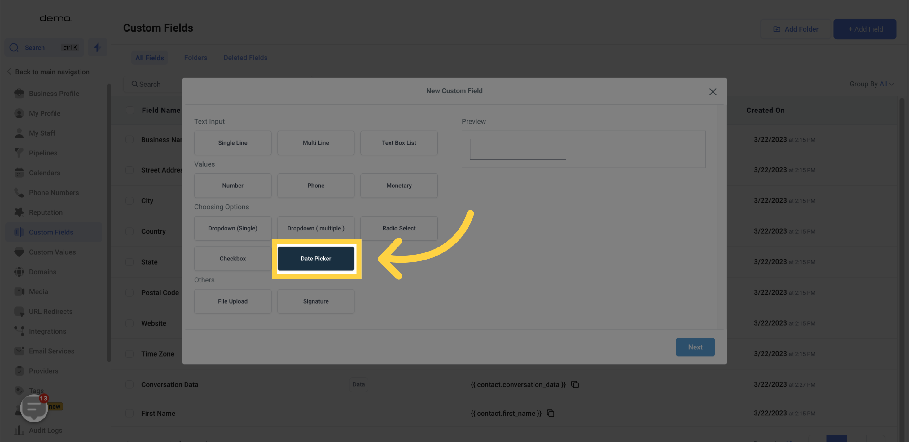Click the Providers clipboard icon
Screen dimensions: 909x442
tap(19, 370)
